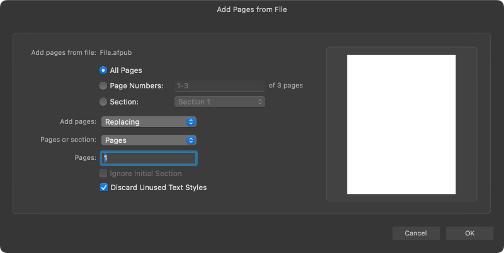Open the Section 1 dropdown
The width and height of the screenshot is (504, 253).
[220, 102]
